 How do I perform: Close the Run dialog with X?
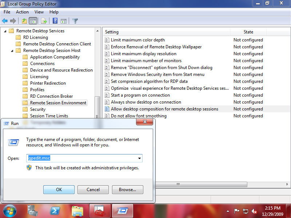(144, 122)
